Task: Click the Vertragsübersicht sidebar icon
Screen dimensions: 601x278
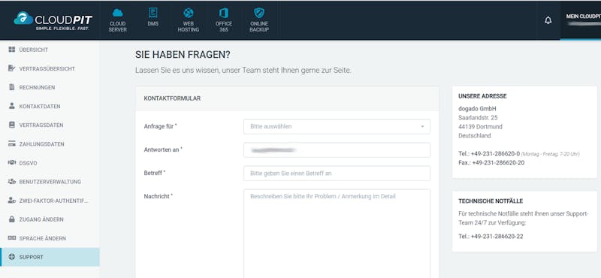Action: (11, 68)
